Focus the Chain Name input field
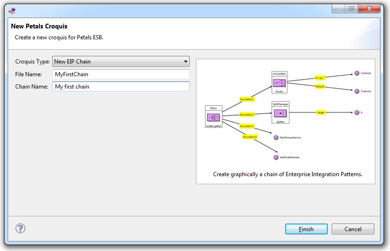Image resolution: width=390 pixels, height=251 pixels. click(121, 87)
